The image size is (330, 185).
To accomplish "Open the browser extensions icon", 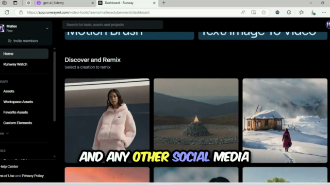I will 289,12.
